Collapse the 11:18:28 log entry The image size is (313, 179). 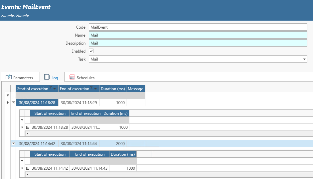click(13, 102)
